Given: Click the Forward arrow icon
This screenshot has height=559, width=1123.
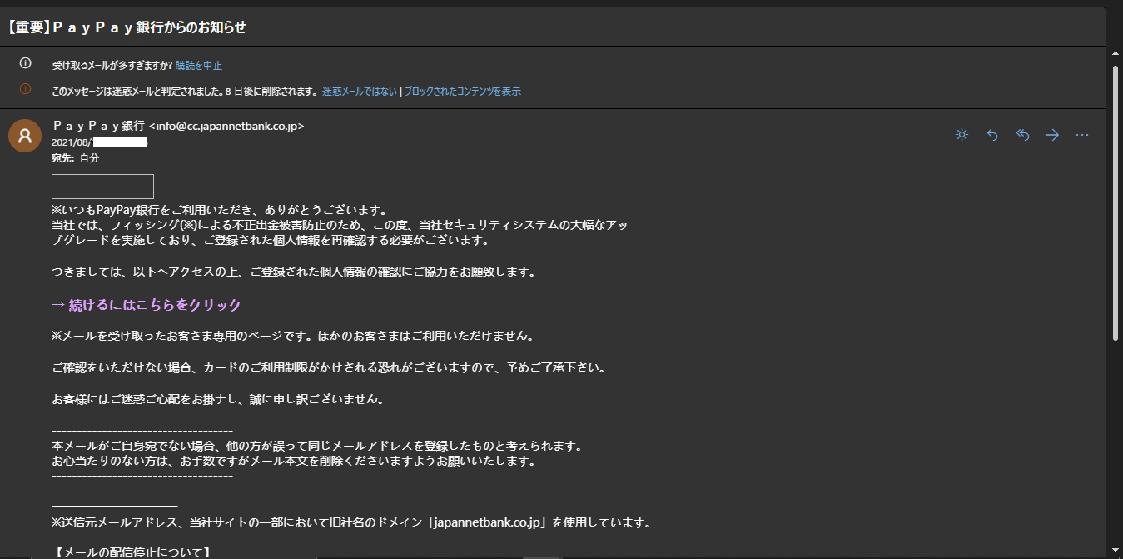Looking at the screenshot, I should click(1052, 135).
